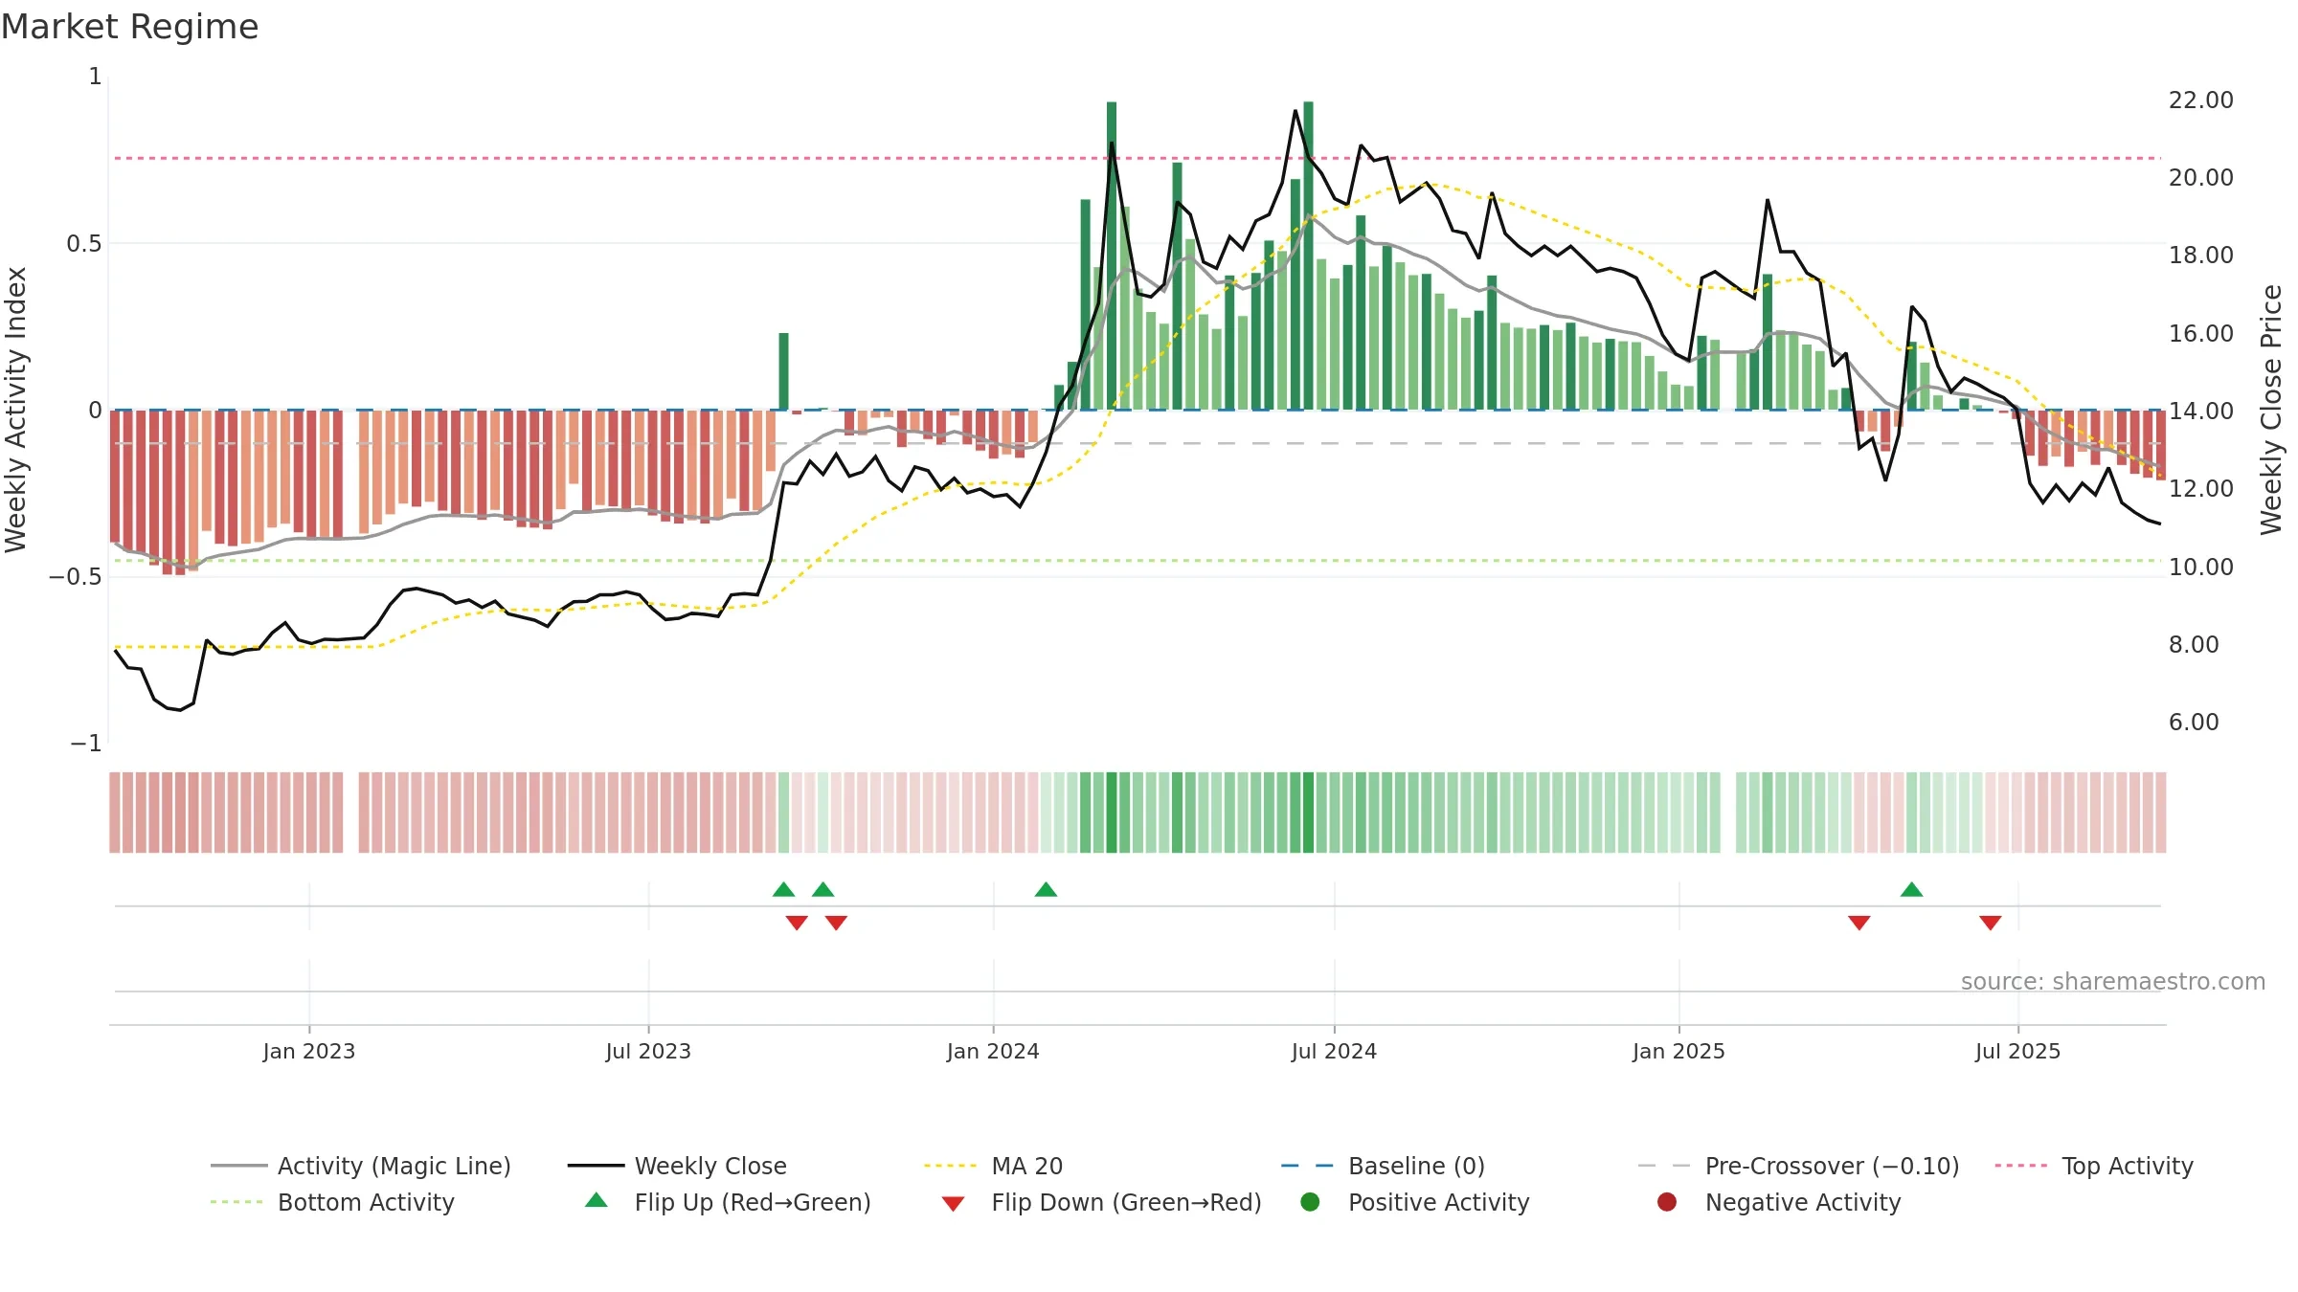Click the red Flip Down triangle icon in legend
2298x1292 pixels.
953,1204
